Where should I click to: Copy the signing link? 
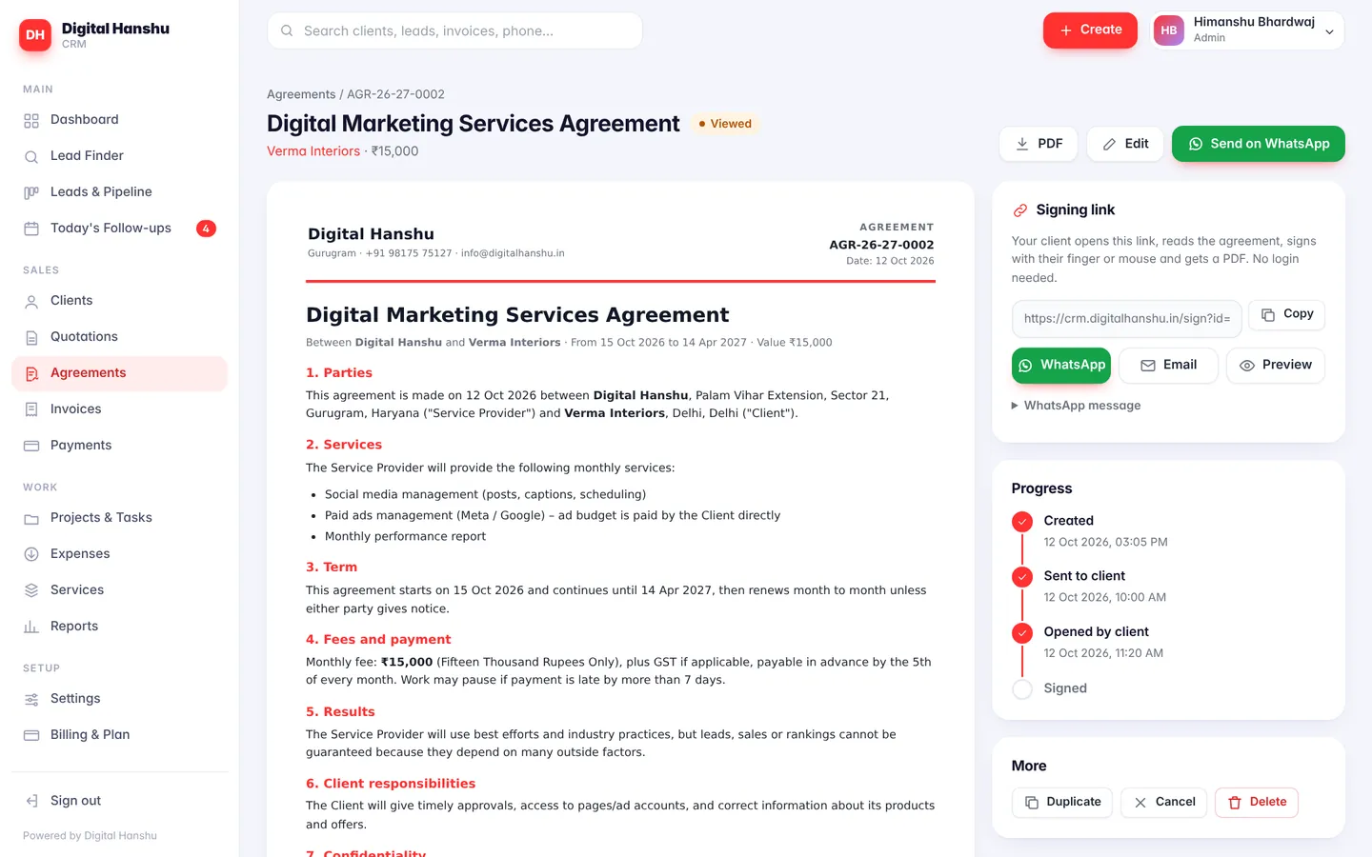[x=1286, y=314]
